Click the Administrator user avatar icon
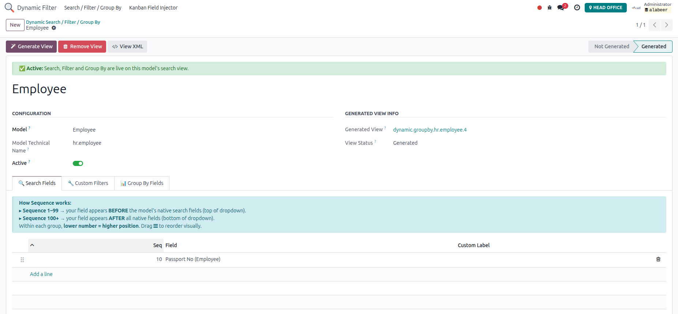 (636, 8)
